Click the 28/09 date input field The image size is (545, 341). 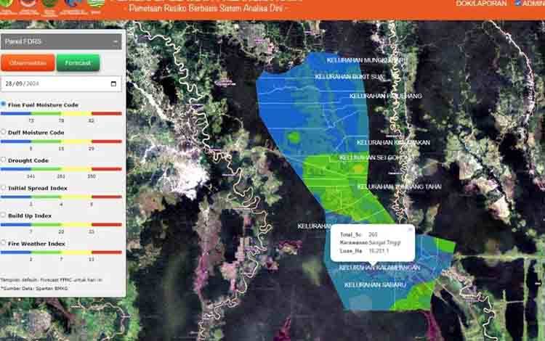pos(61,83)
